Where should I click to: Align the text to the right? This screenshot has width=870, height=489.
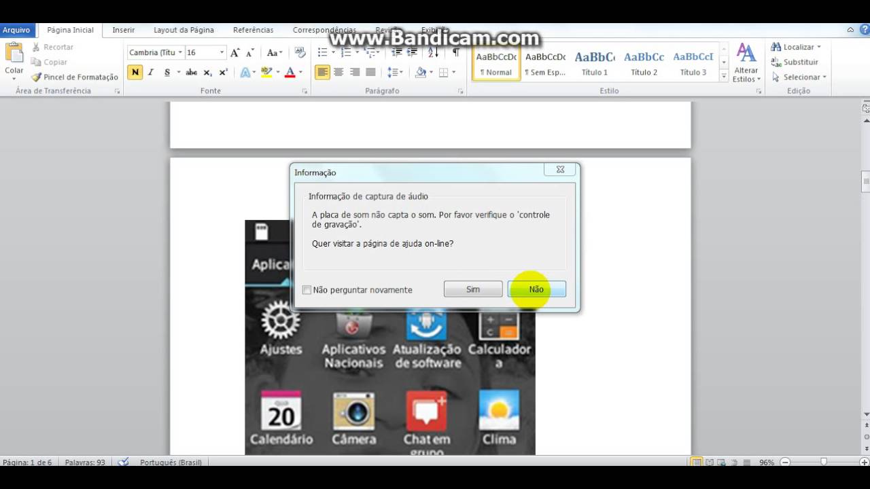coord(354,72)
